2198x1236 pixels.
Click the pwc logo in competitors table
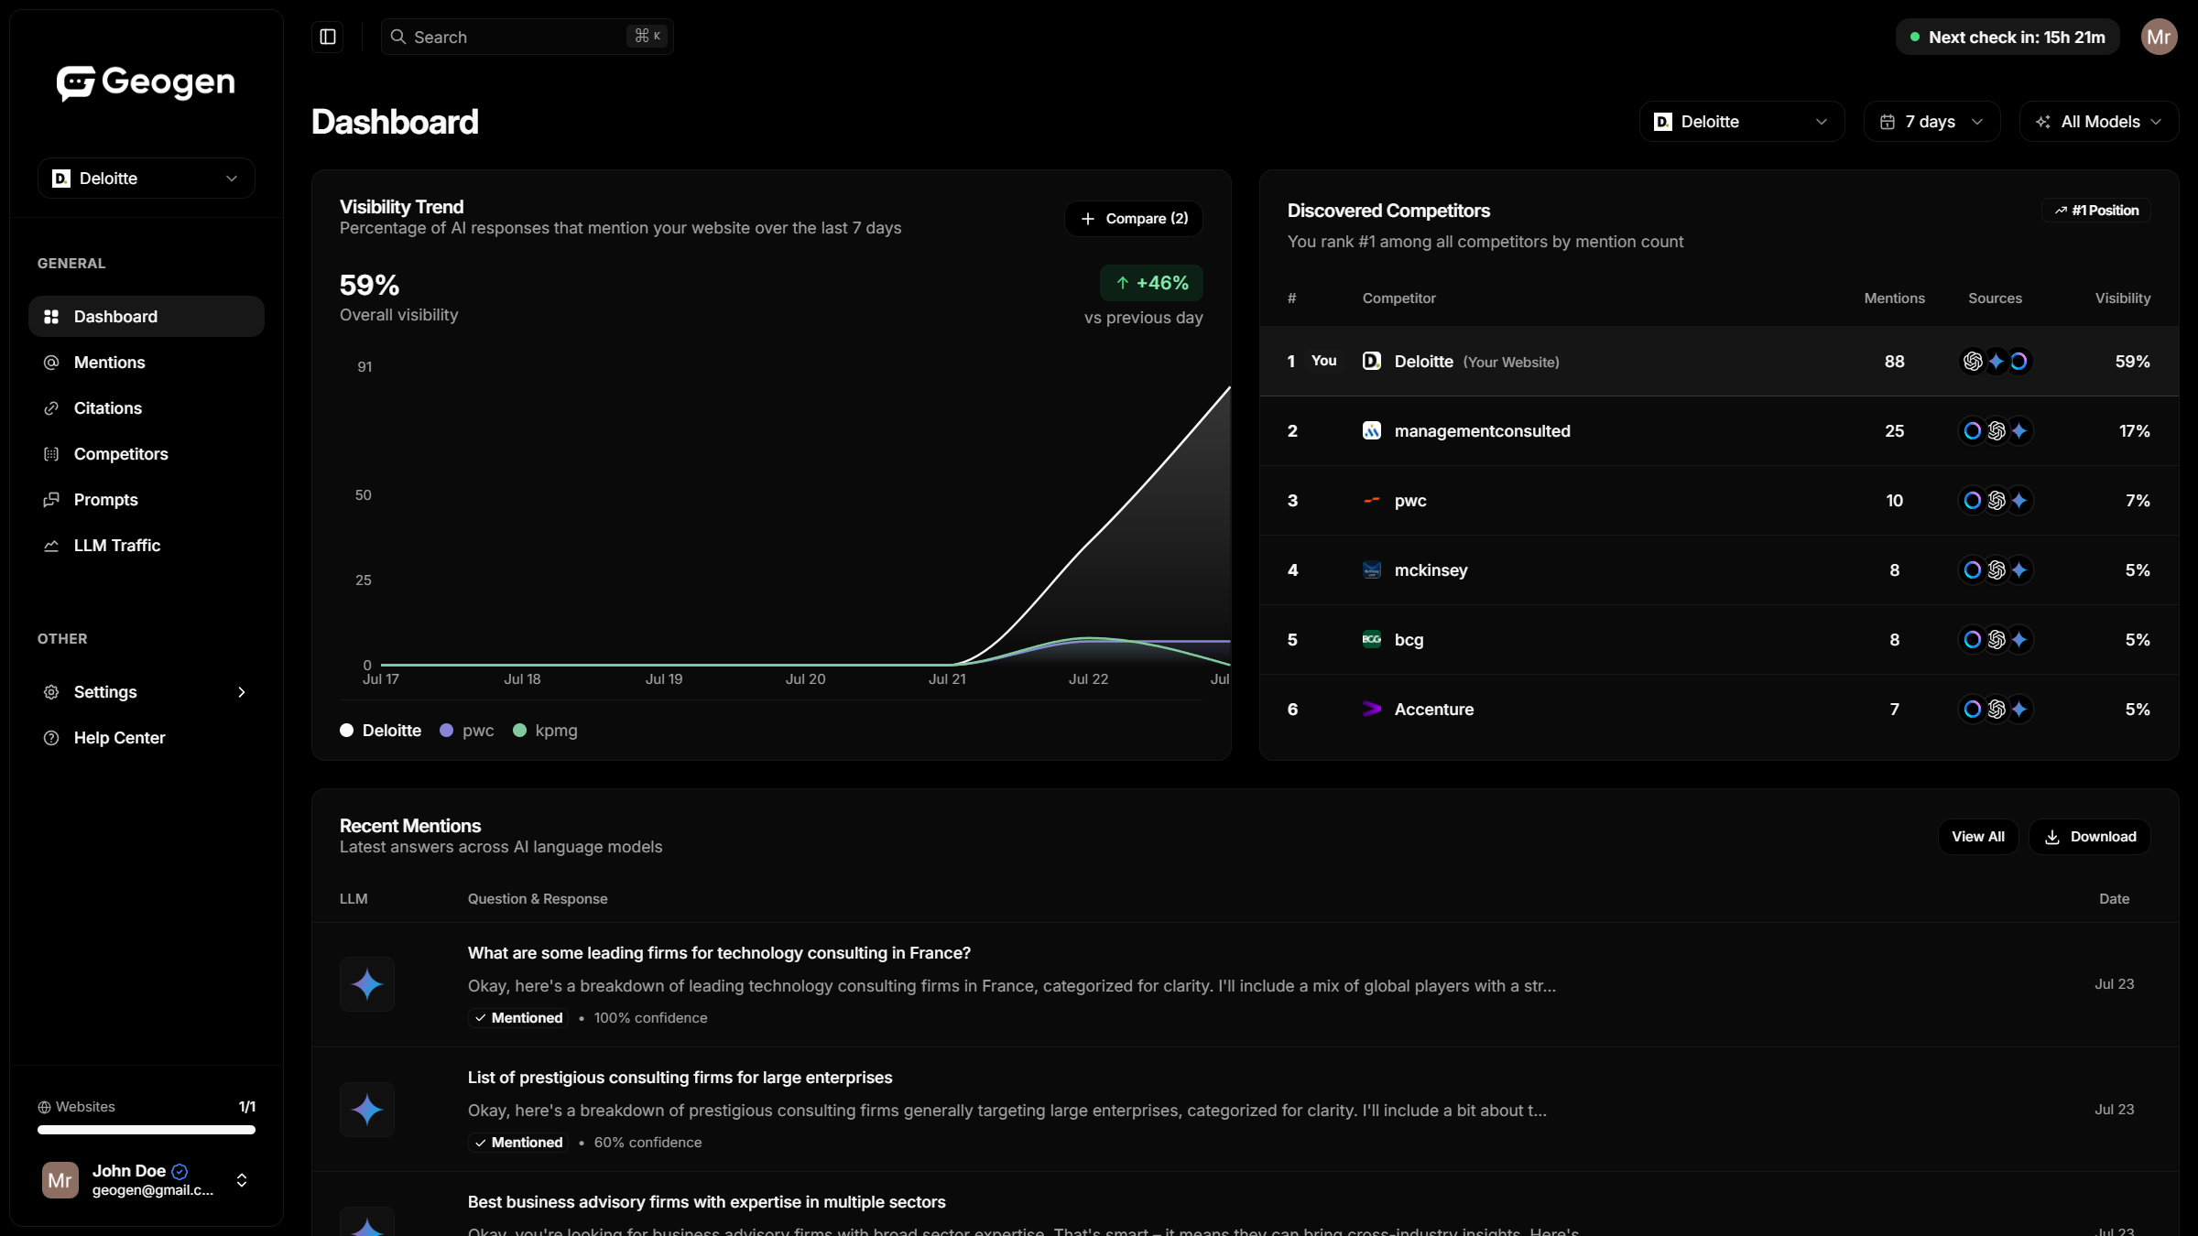pos(1372,500)
